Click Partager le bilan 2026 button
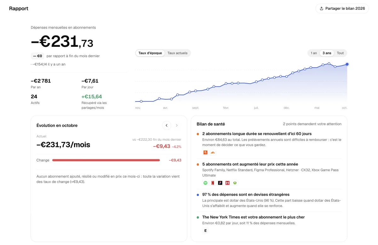The height and width of the screenshot is (245, 378). (342, 8)
